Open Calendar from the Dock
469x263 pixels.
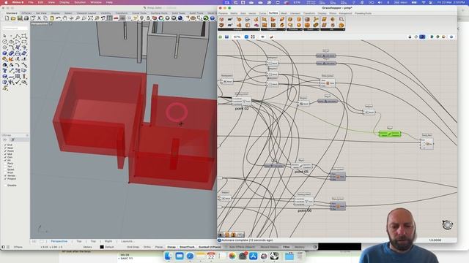pyautogui.click(x=211, y=256)
